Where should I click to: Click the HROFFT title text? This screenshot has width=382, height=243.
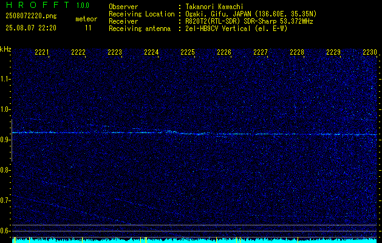[38, 5]
